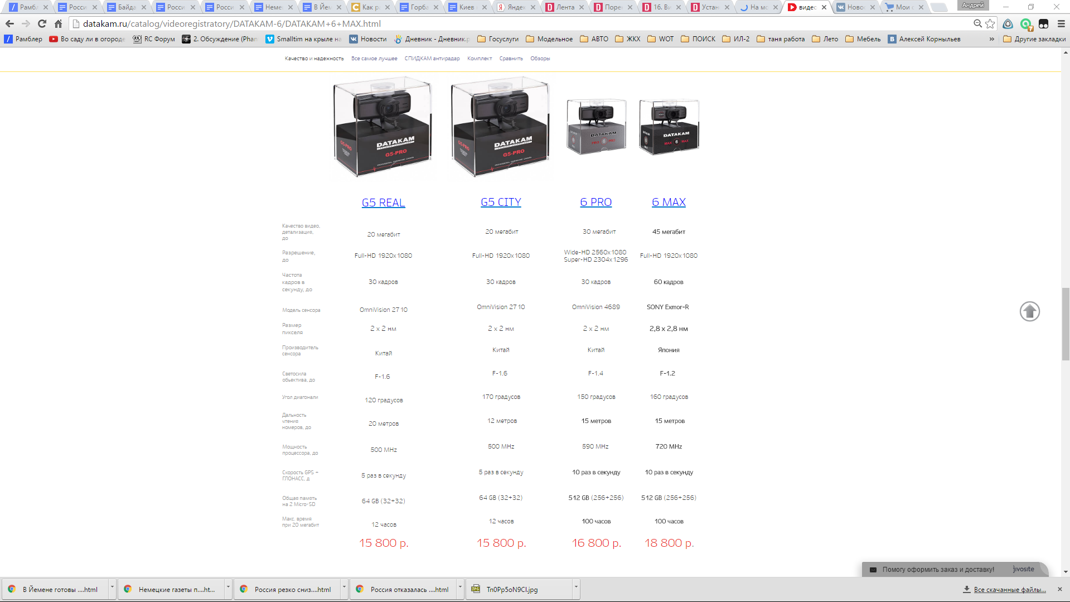This screenshot has width=1070, height=602.
Task: Open the 2. Обсуждение bookmark
Action: (220, 39)
